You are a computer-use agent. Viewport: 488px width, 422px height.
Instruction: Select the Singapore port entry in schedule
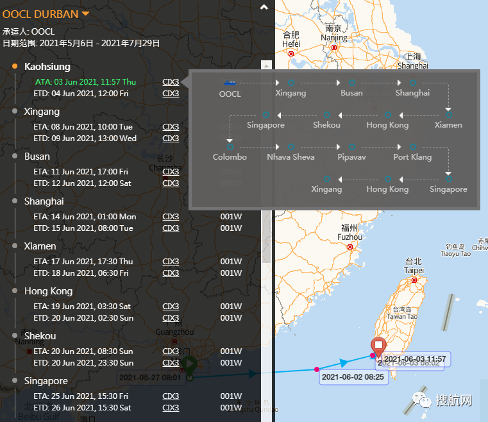(46, 381)
